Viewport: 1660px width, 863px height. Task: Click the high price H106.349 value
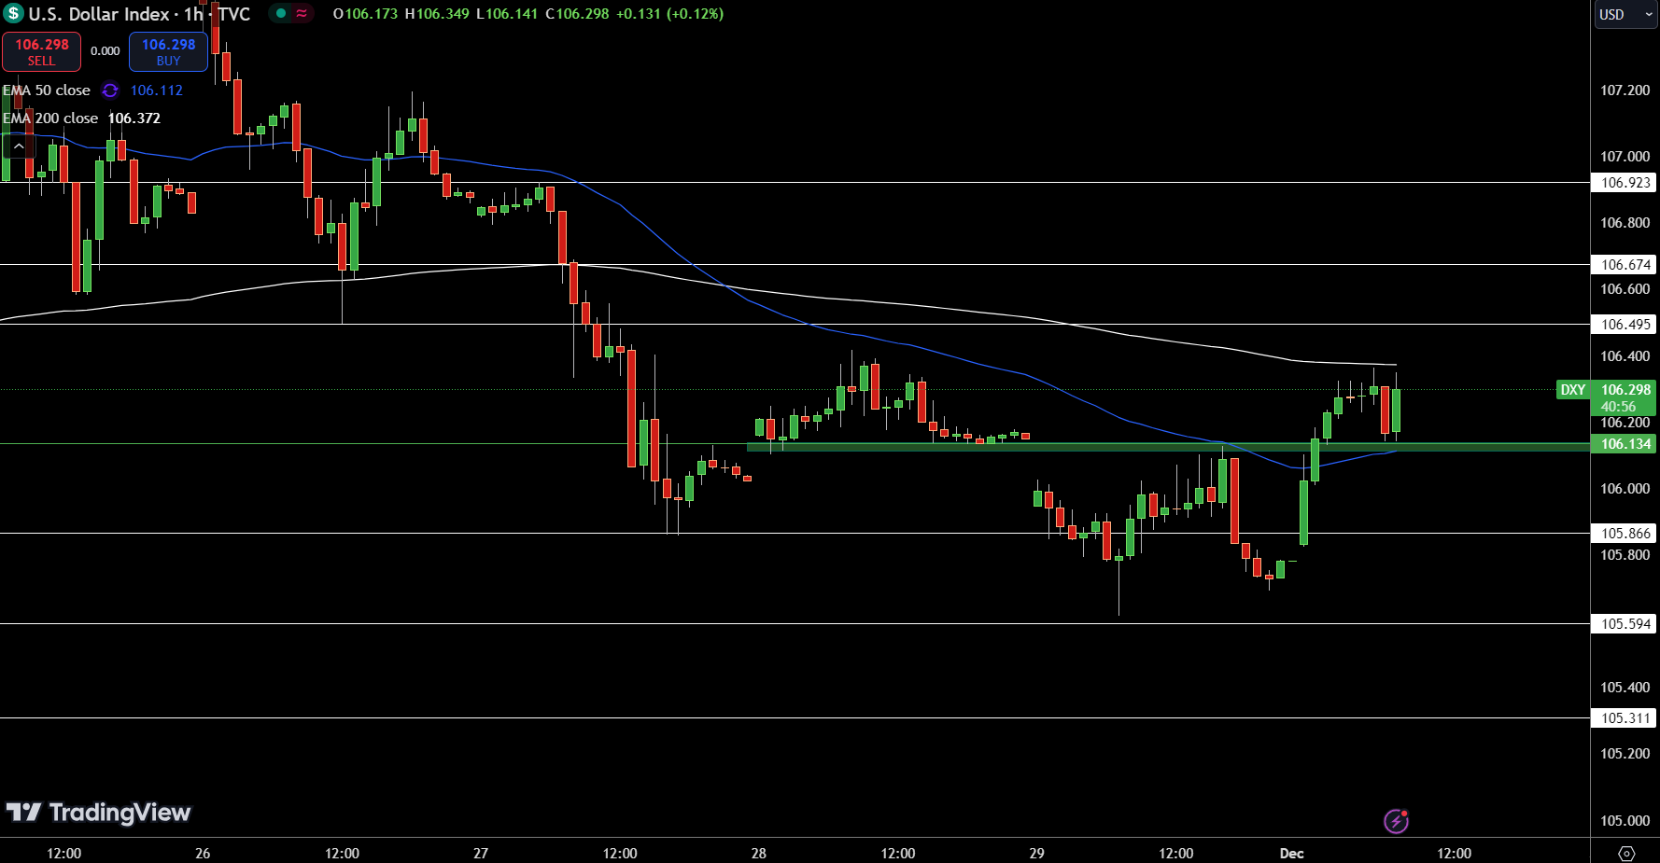coord(437,14)
